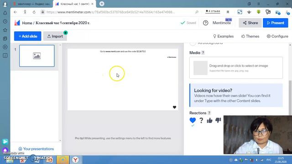The image size is (292, 164).
Task: Open Your presentations link
Action: [x=36, y=149]
